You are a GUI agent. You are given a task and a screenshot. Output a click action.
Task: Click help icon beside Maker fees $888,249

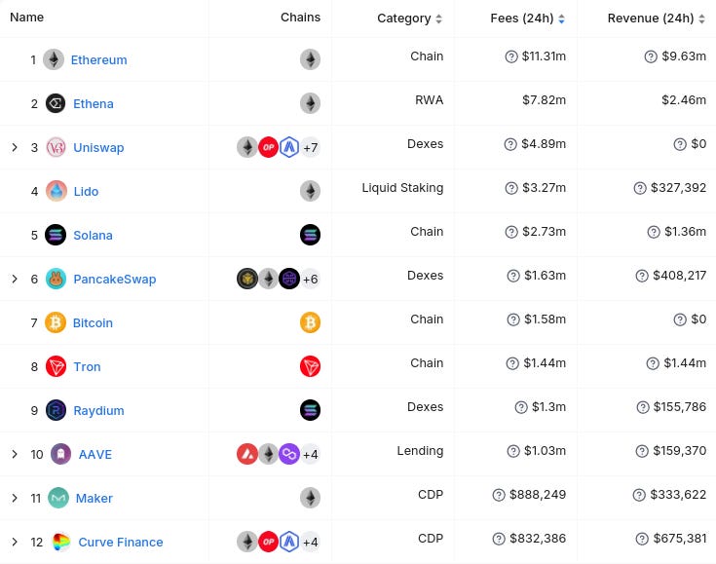[499, 495]
